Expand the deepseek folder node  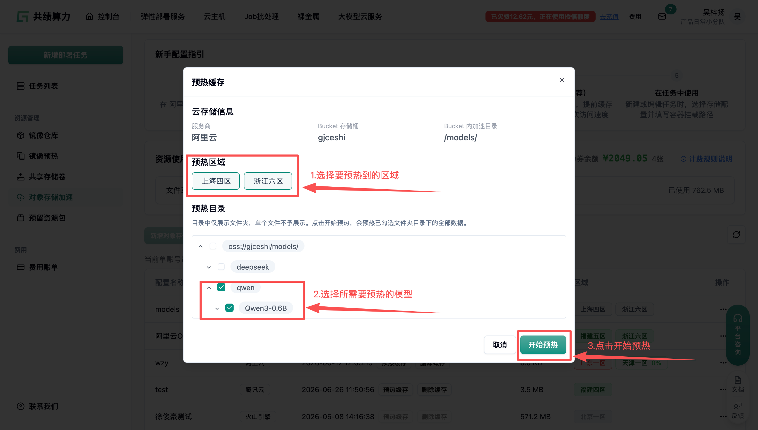pyautogui.click(x=209, y=267)
